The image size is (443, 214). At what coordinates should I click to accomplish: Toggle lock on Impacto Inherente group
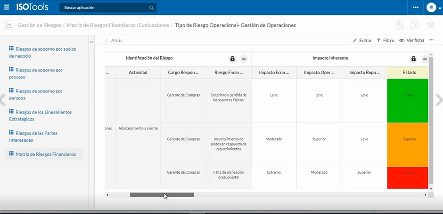click(x=413, y=59)
